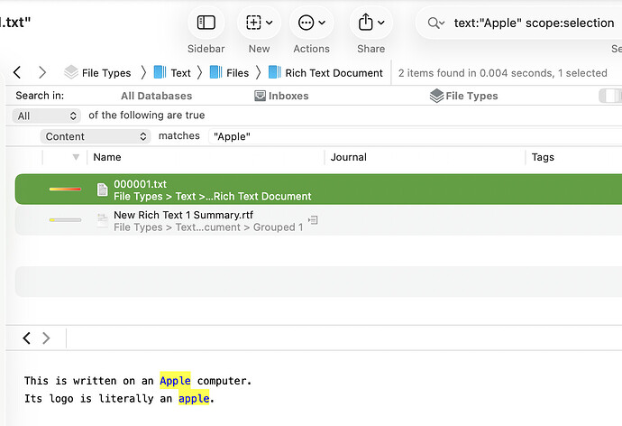The image size is (622, 426).
Task: Click the annotation icon beside Summary.rtf
Action: coord(313,219)
